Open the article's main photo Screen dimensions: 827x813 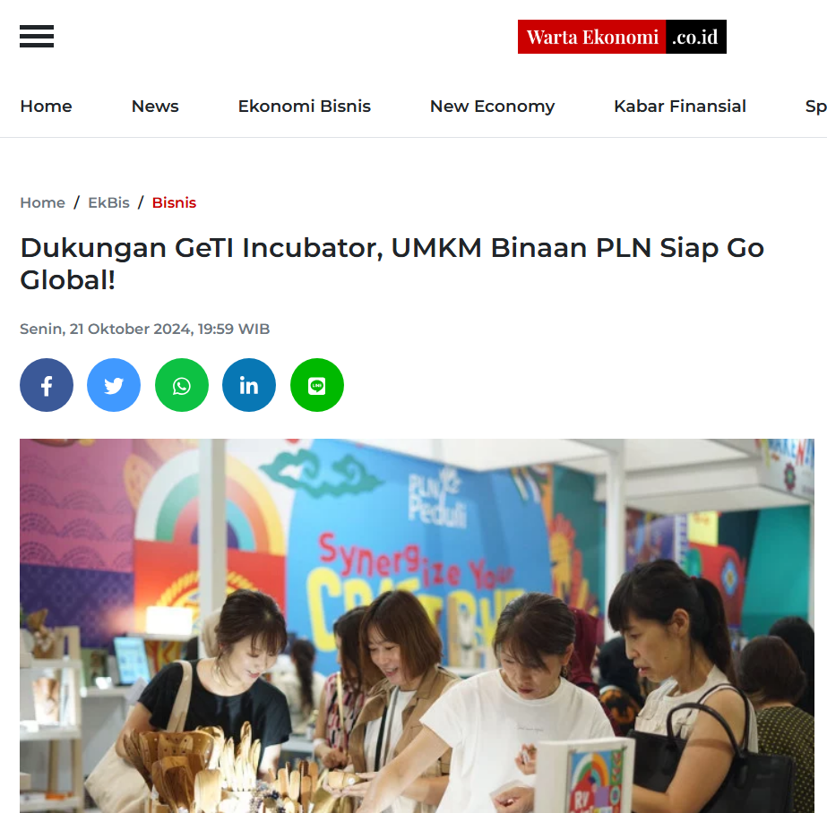click(417, 626)
